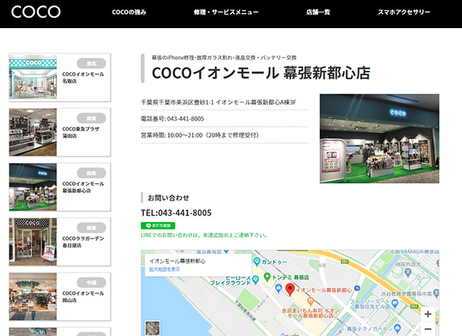This screenshot has width=462, height=336.
Task: Click the COCO東急プラザ蒲田店 link text
Action: coord(81,132)
